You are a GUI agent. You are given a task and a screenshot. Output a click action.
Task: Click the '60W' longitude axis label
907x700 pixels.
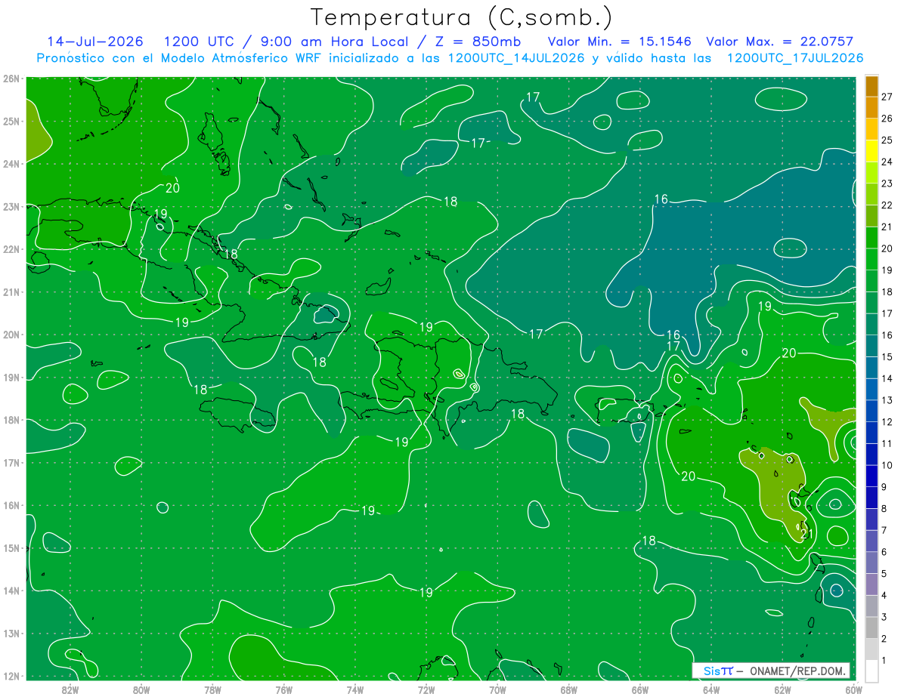[x=853, y=689]
